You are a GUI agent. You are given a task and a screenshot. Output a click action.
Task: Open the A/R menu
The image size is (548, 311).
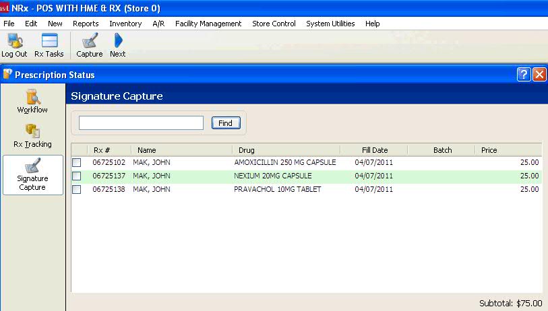(158, 24)
